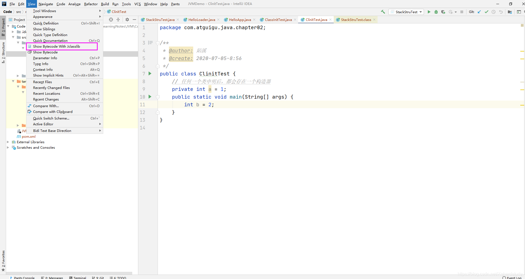Open the 6: TODO tool window
The height and width of the screenshot is (279, 525).
tap(118, 278)
